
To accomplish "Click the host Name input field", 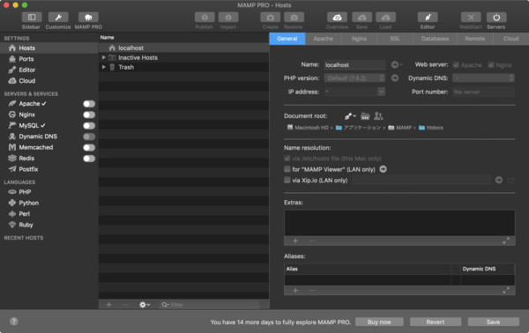I will point(354,64).
